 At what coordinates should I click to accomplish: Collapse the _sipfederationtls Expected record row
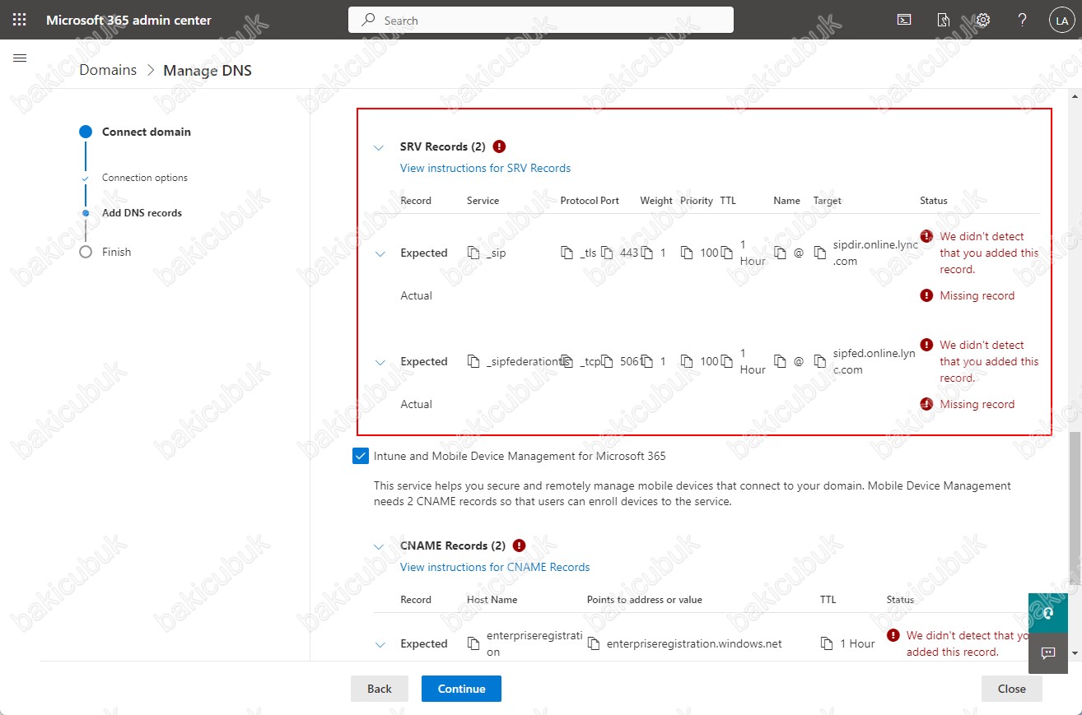coord(380,362)
